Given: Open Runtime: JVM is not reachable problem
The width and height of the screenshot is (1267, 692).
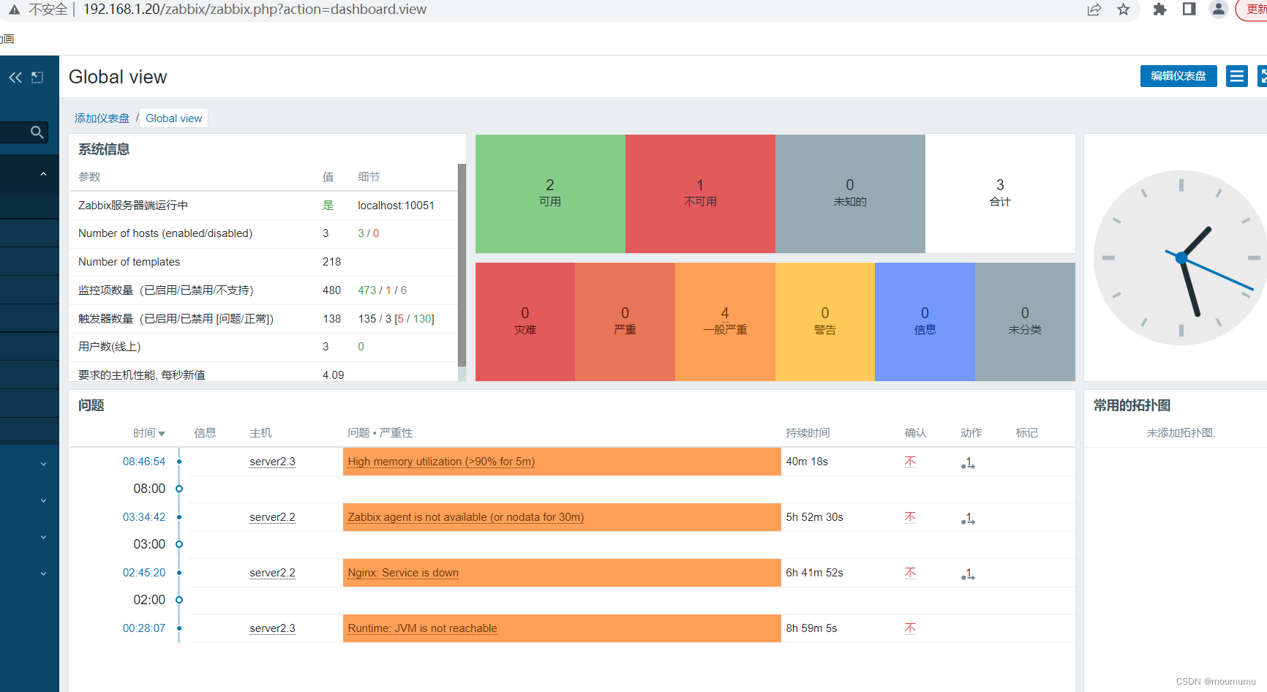Looking at the screenshot, I should [x=422, y=628].
